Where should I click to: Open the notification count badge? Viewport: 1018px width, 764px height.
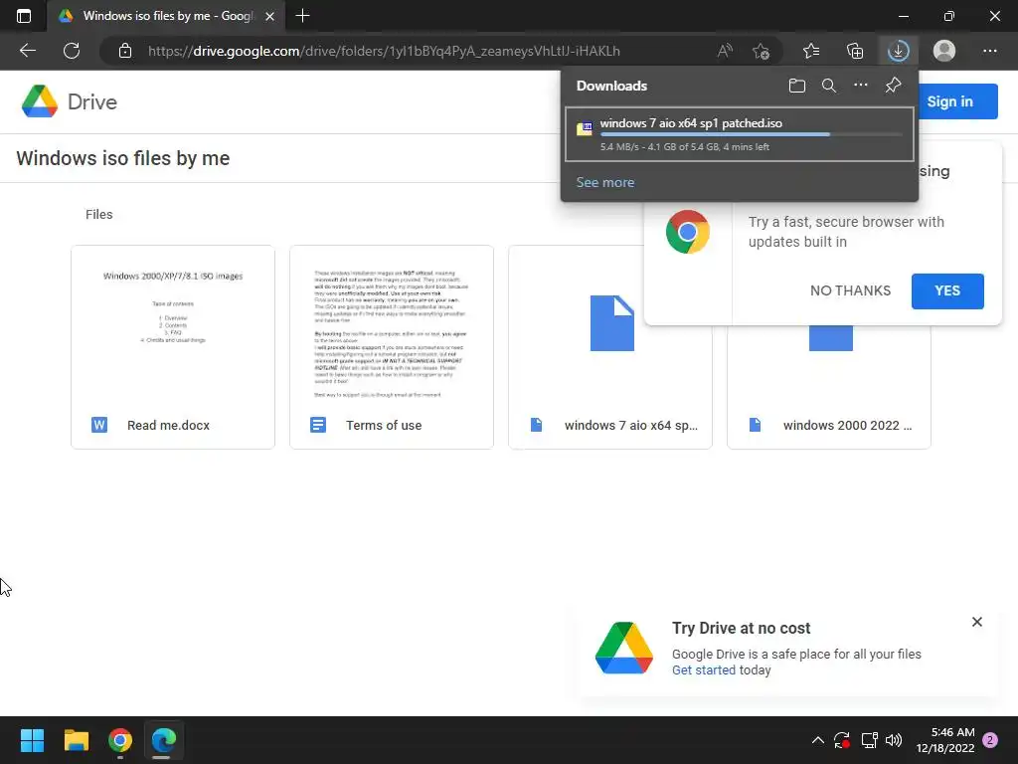(x=990, y=740)
